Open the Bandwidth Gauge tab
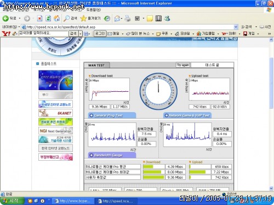274x205 pixels. click(x=112, y=155)
